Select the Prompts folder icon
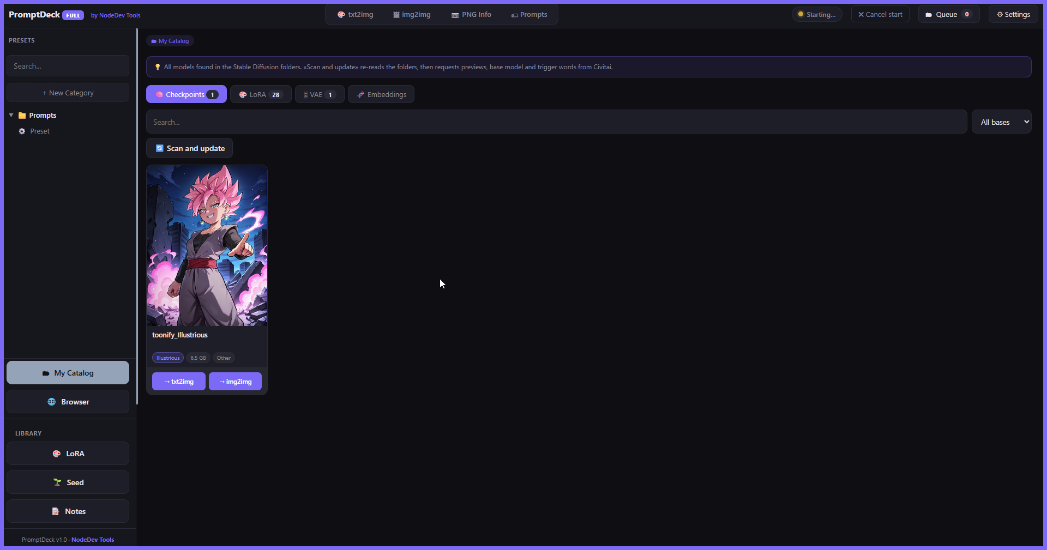 [22, 116]
